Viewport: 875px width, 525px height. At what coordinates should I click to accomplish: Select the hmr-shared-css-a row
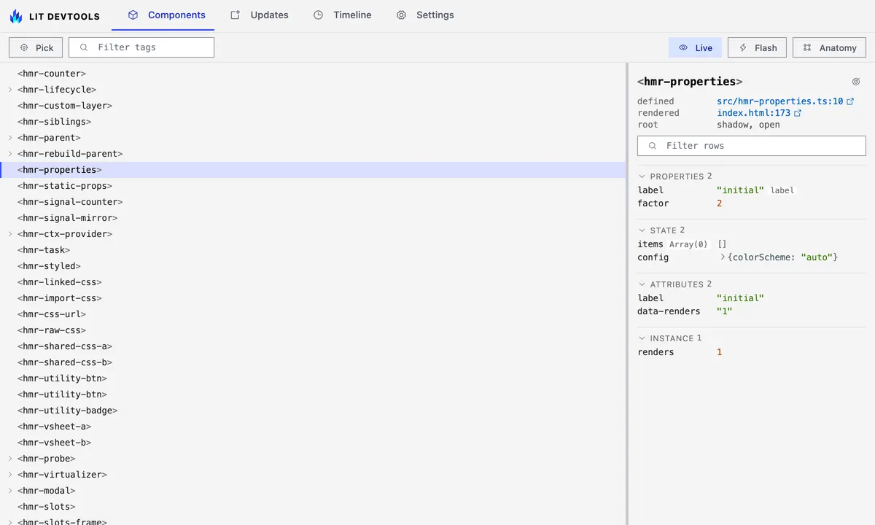[x=313, y=346]
